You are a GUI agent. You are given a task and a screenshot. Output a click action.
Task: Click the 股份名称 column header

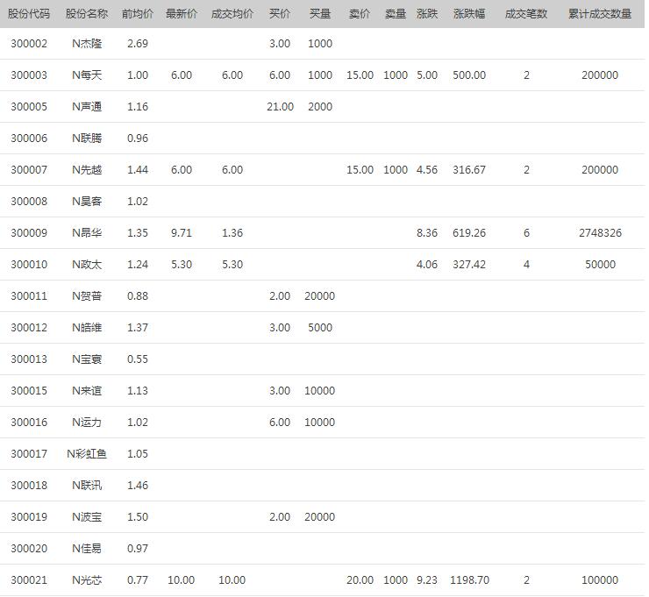[x=87, y=14]
